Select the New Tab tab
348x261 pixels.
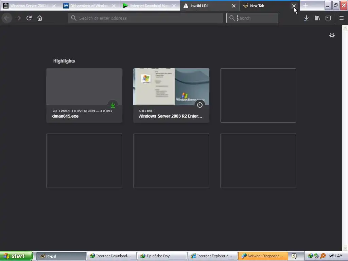[269, 6]
